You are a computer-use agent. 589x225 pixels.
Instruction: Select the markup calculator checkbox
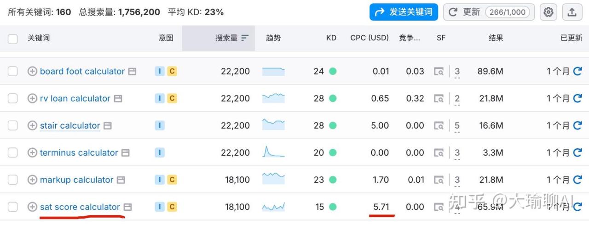pyautogui.click(x=13, y=180)
